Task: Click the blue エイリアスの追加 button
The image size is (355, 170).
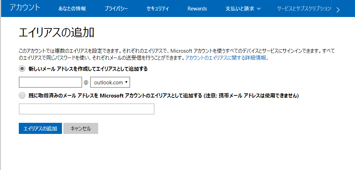Action: (x=40, y=128)
